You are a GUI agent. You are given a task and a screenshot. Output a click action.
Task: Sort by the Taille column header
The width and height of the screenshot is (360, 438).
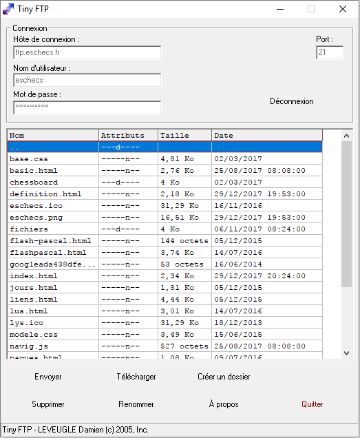[x=185, y=136]
